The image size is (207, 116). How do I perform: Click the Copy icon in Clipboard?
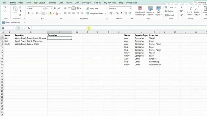[x=20, y=11]
